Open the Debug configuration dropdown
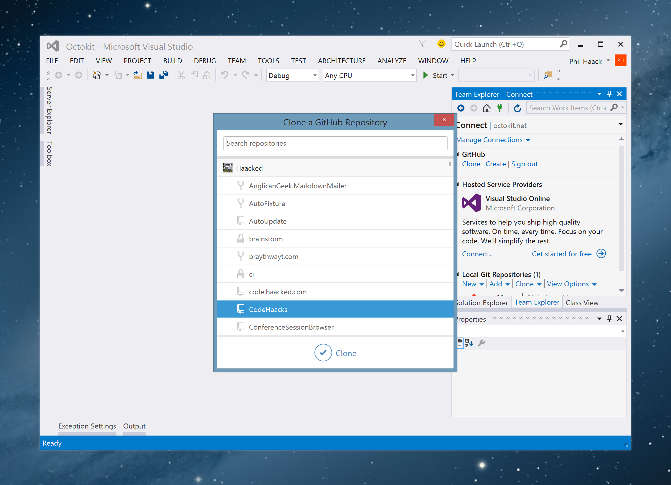The image size is (671, 485). (315, 76)
